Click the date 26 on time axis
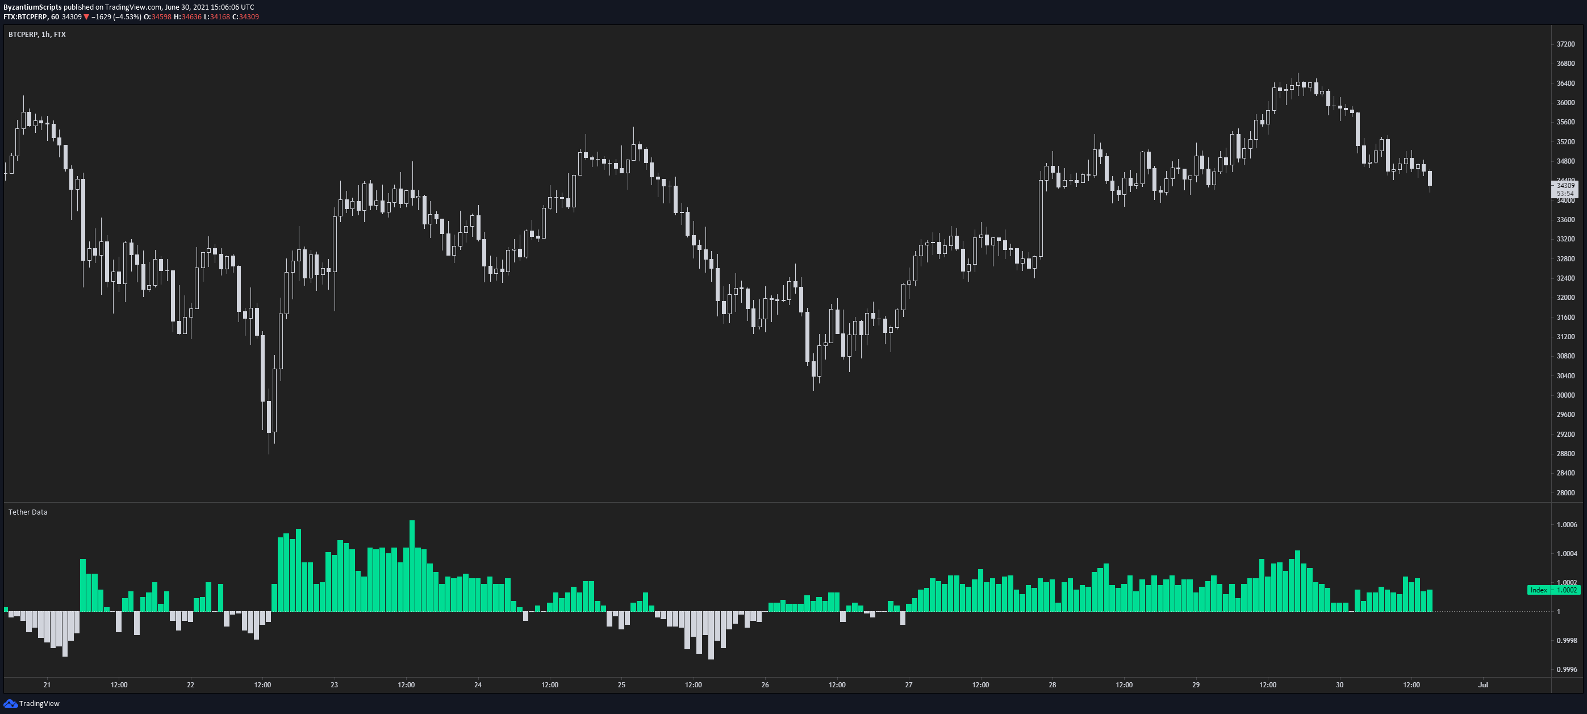Viewport: 1587px width, 714px height. point(765,684)
